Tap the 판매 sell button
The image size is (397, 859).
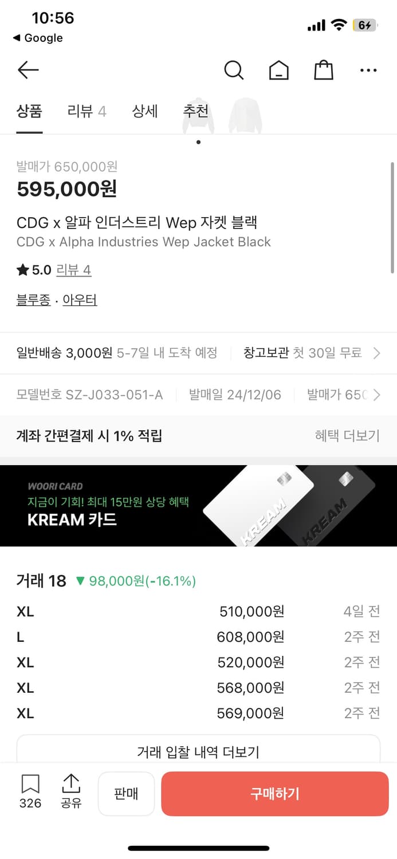click(126, 794)
